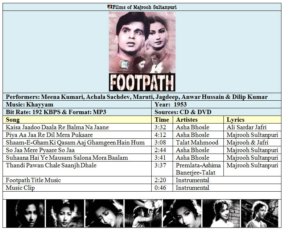Click the 3:08 duration cell
Viewport: 284px width, 230px height.
coord(162,142)
